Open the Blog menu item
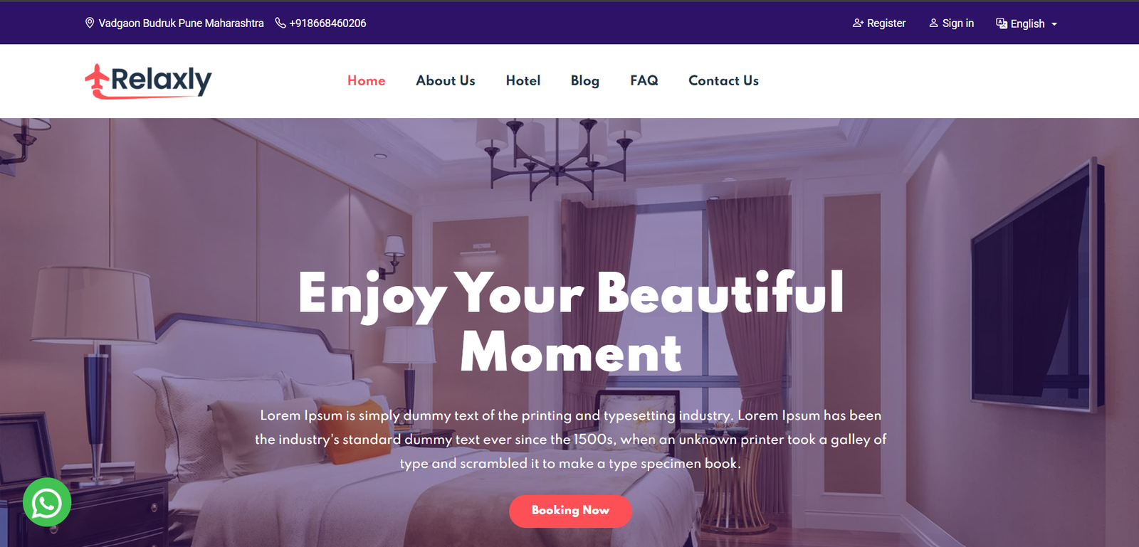Viewport: 1139px width, 547px height. pyautogui.click(x=585, y=80)
